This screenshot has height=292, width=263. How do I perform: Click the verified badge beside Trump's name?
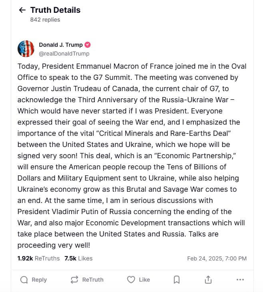(88, 45)
